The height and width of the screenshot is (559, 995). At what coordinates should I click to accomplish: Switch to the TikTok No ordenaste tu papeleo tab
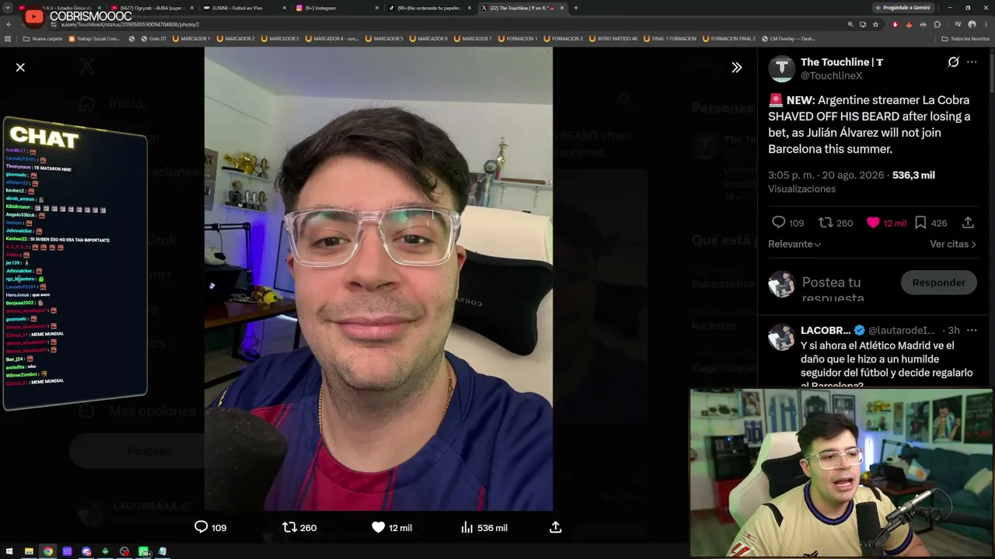click(x=429, y=8)
